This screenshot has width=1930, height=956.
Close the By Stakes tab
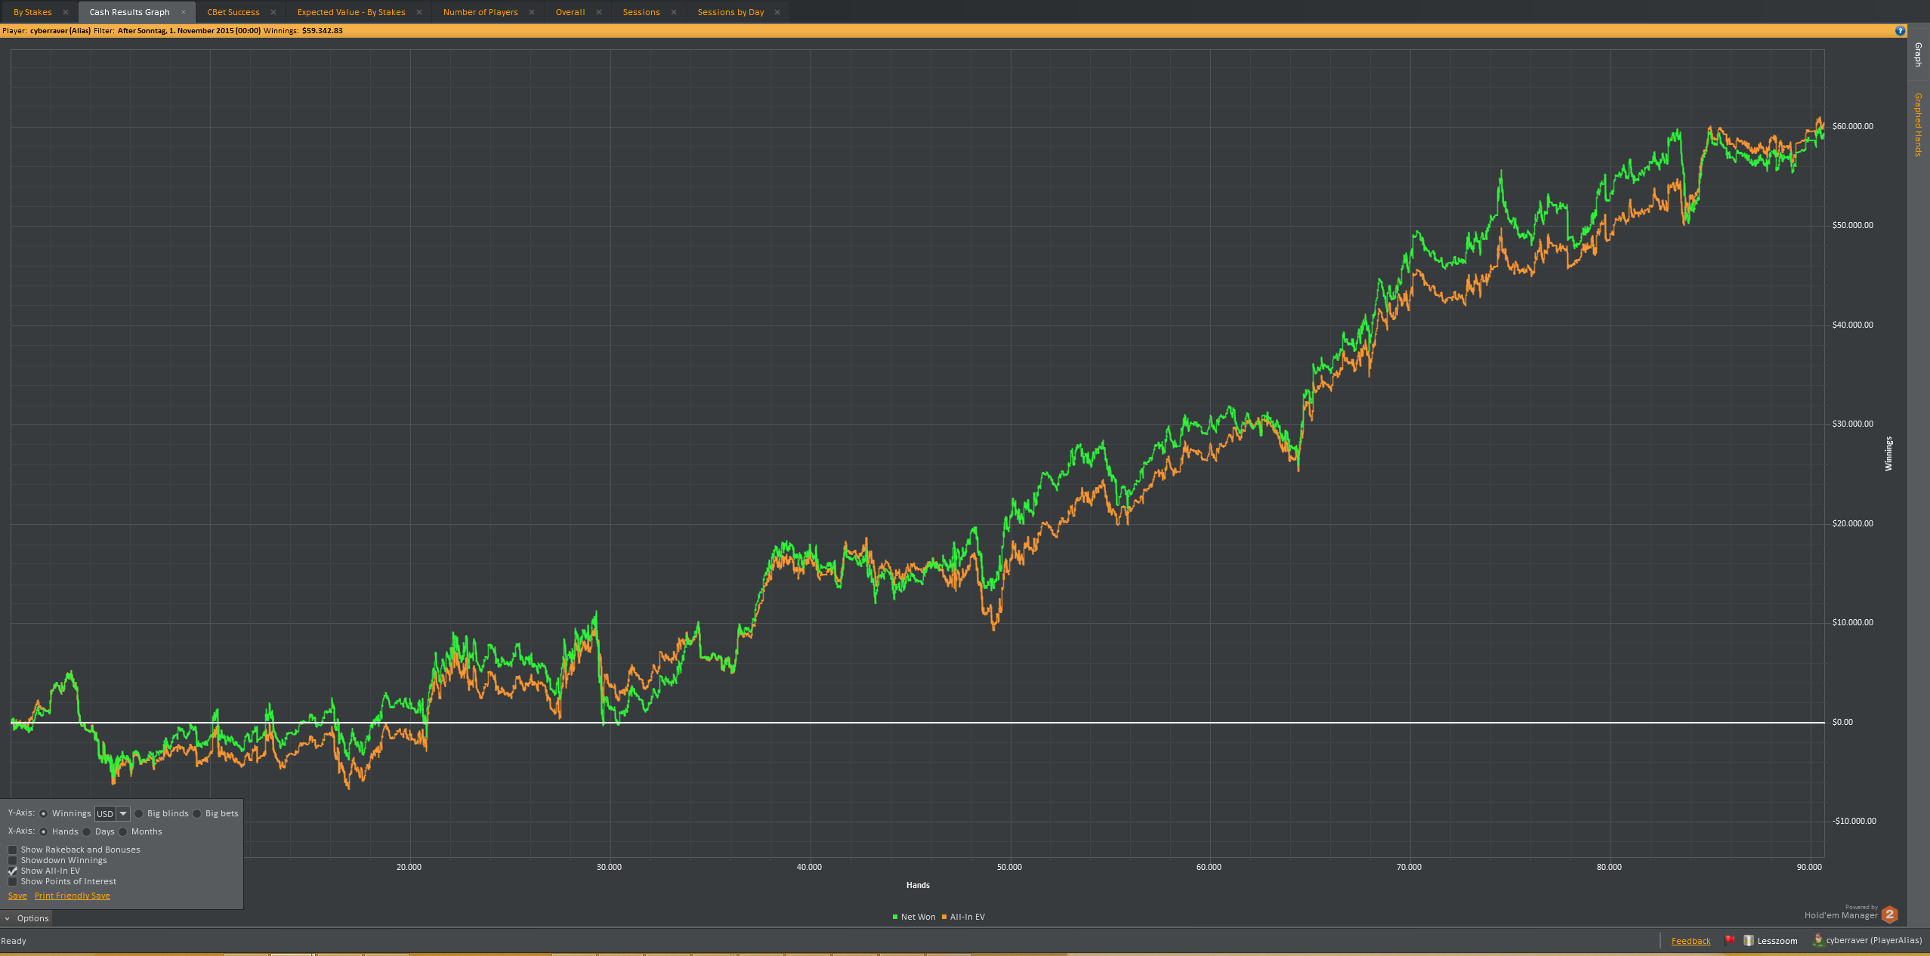coord(66,12)
